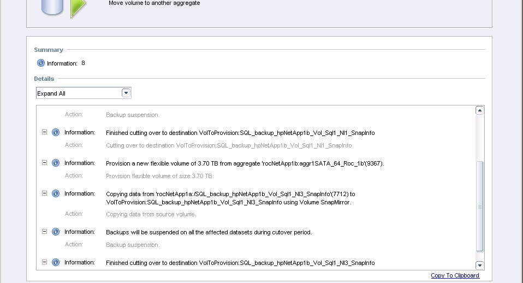
Task: Select the 'Copying data from source volume' action text
Action: (x=151, y=214)
